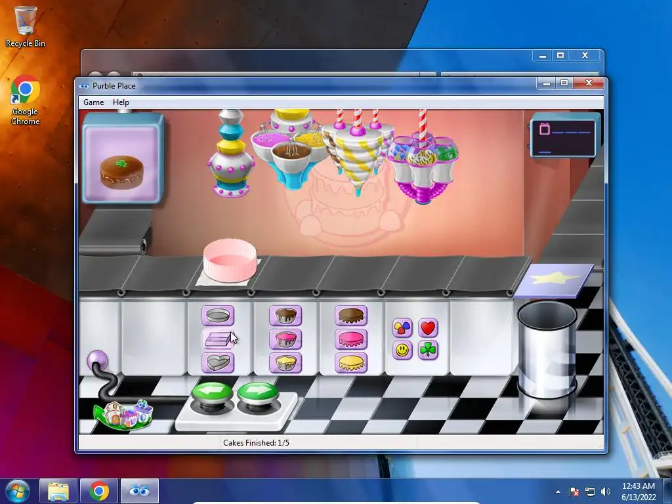Select the colored candies decoration button

point(402,328)
